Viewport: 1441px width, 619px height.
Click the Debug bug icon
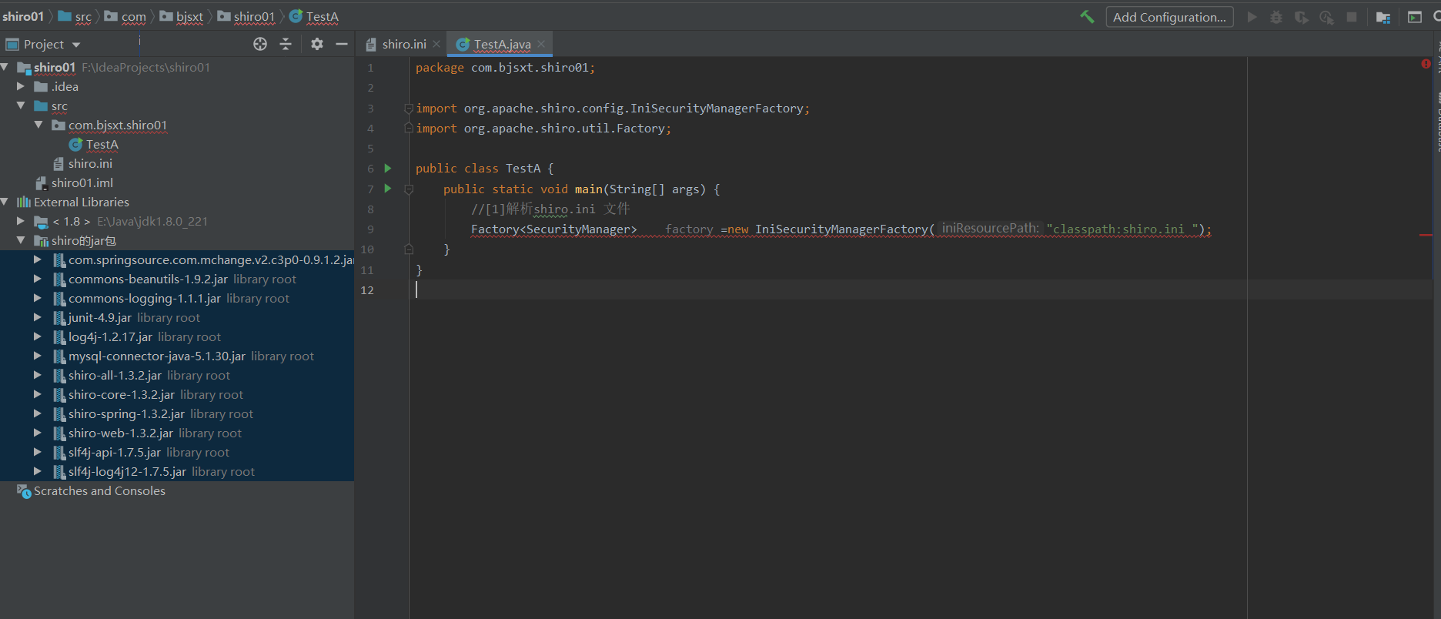point(1276,17)
